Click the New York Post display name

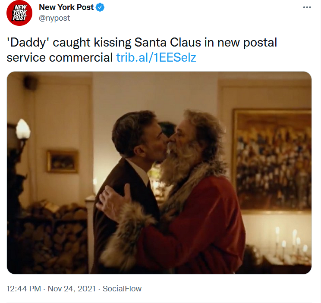[66, 7]
